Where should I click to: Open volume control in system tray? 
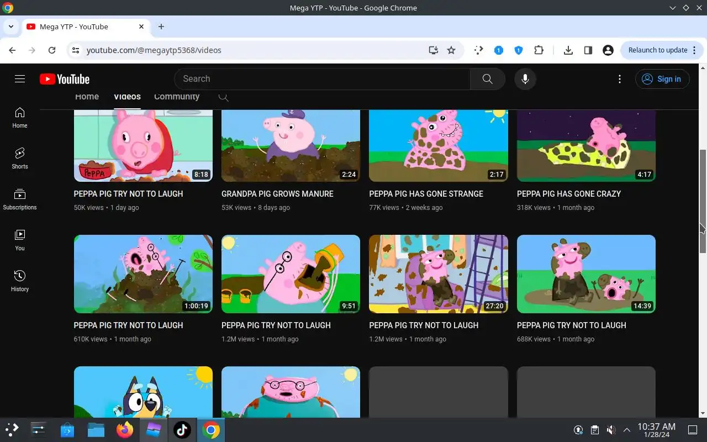(611, 430)
